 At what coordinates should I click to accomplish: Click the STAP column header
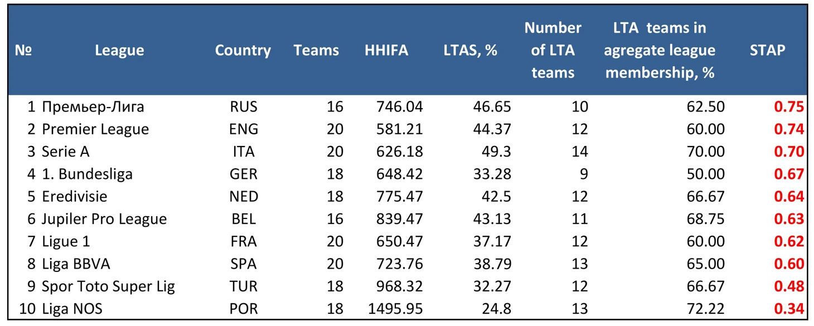(767, 50)
